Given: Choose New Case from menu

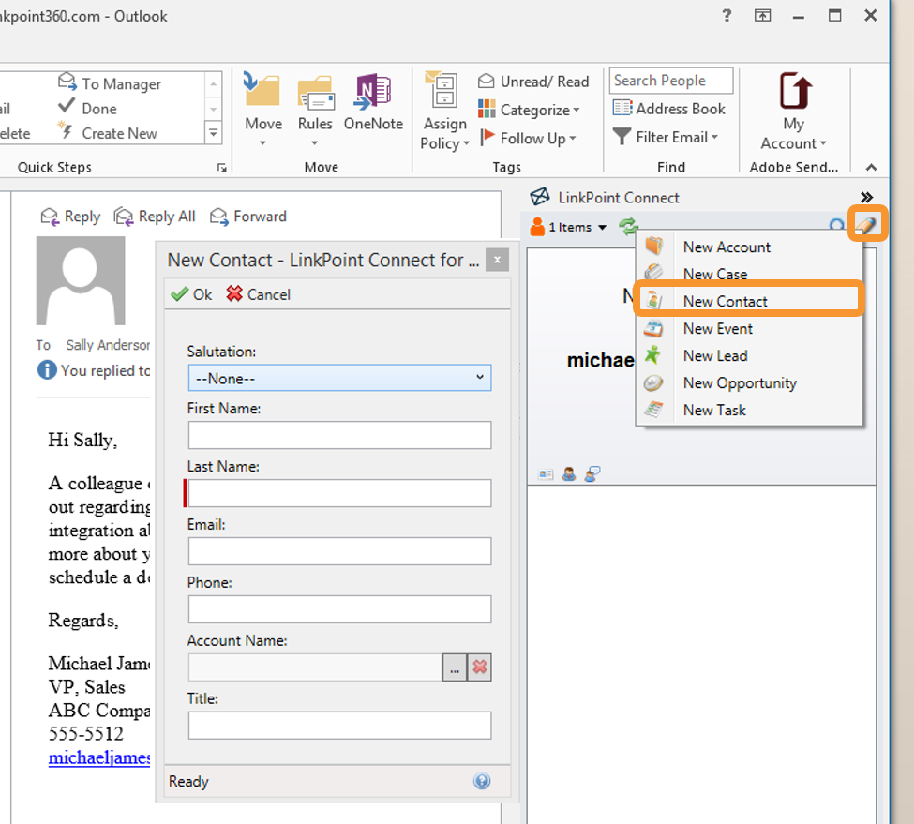Looking at the screenshot, I should pos(748,273).
